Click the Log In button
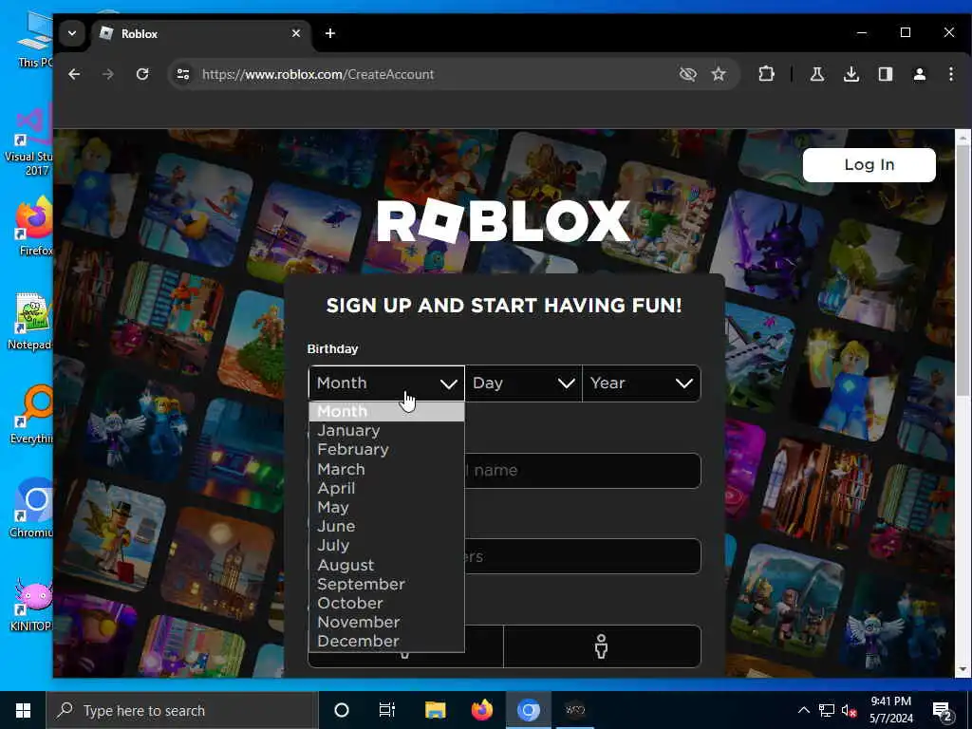 pos(869,165)
